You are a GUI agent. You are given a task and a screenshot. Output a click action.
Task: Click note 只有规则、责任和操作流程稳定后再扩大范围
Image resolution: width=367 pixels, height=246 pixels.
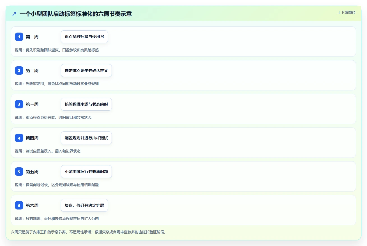click(62, 218)
